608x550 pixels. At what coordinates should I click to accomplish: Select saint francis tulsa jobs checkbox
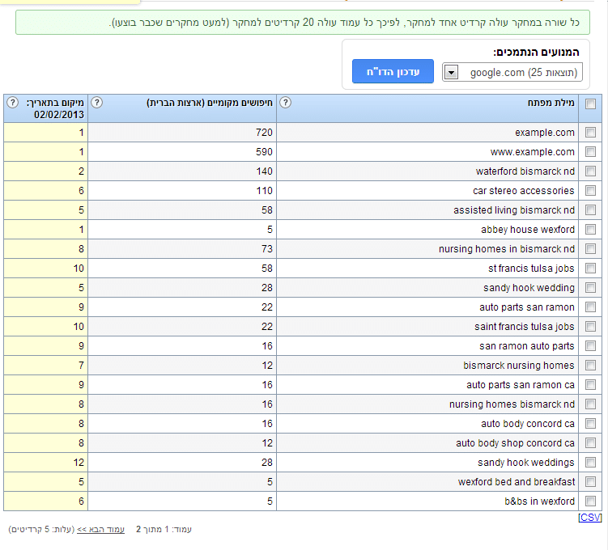[590, 327]
